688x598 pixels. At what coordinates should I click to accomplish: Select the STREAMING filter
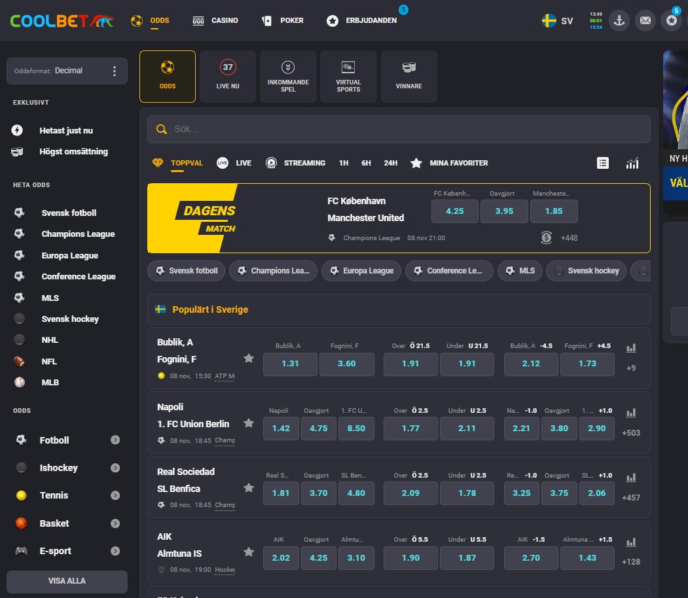tap(296, 163)
